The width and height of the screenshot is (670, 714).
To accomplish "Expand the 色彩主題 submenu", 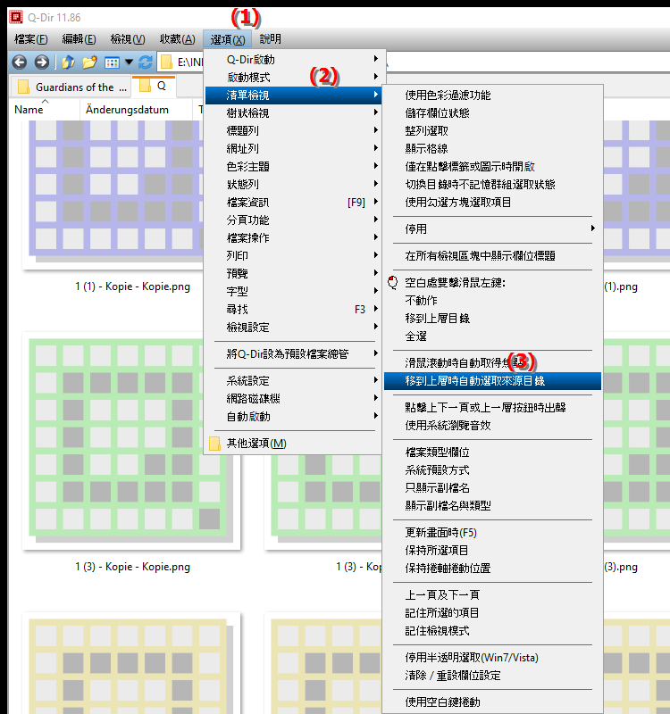I will 293,167.
